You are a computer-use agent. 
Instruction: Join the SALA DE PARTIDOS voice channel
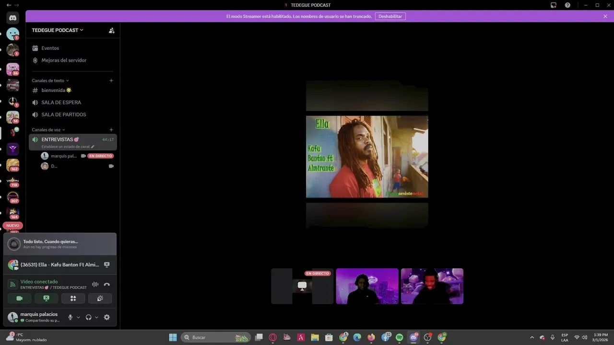pos(64,115)
